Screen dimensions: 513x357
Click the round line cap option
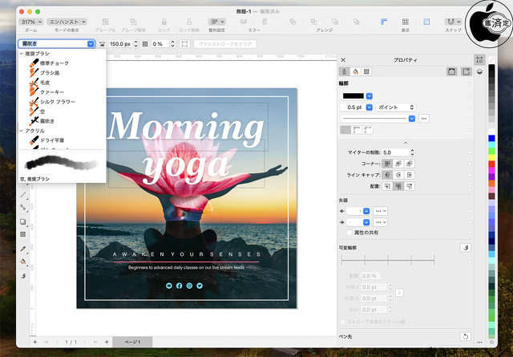click(x=398, y=173)
